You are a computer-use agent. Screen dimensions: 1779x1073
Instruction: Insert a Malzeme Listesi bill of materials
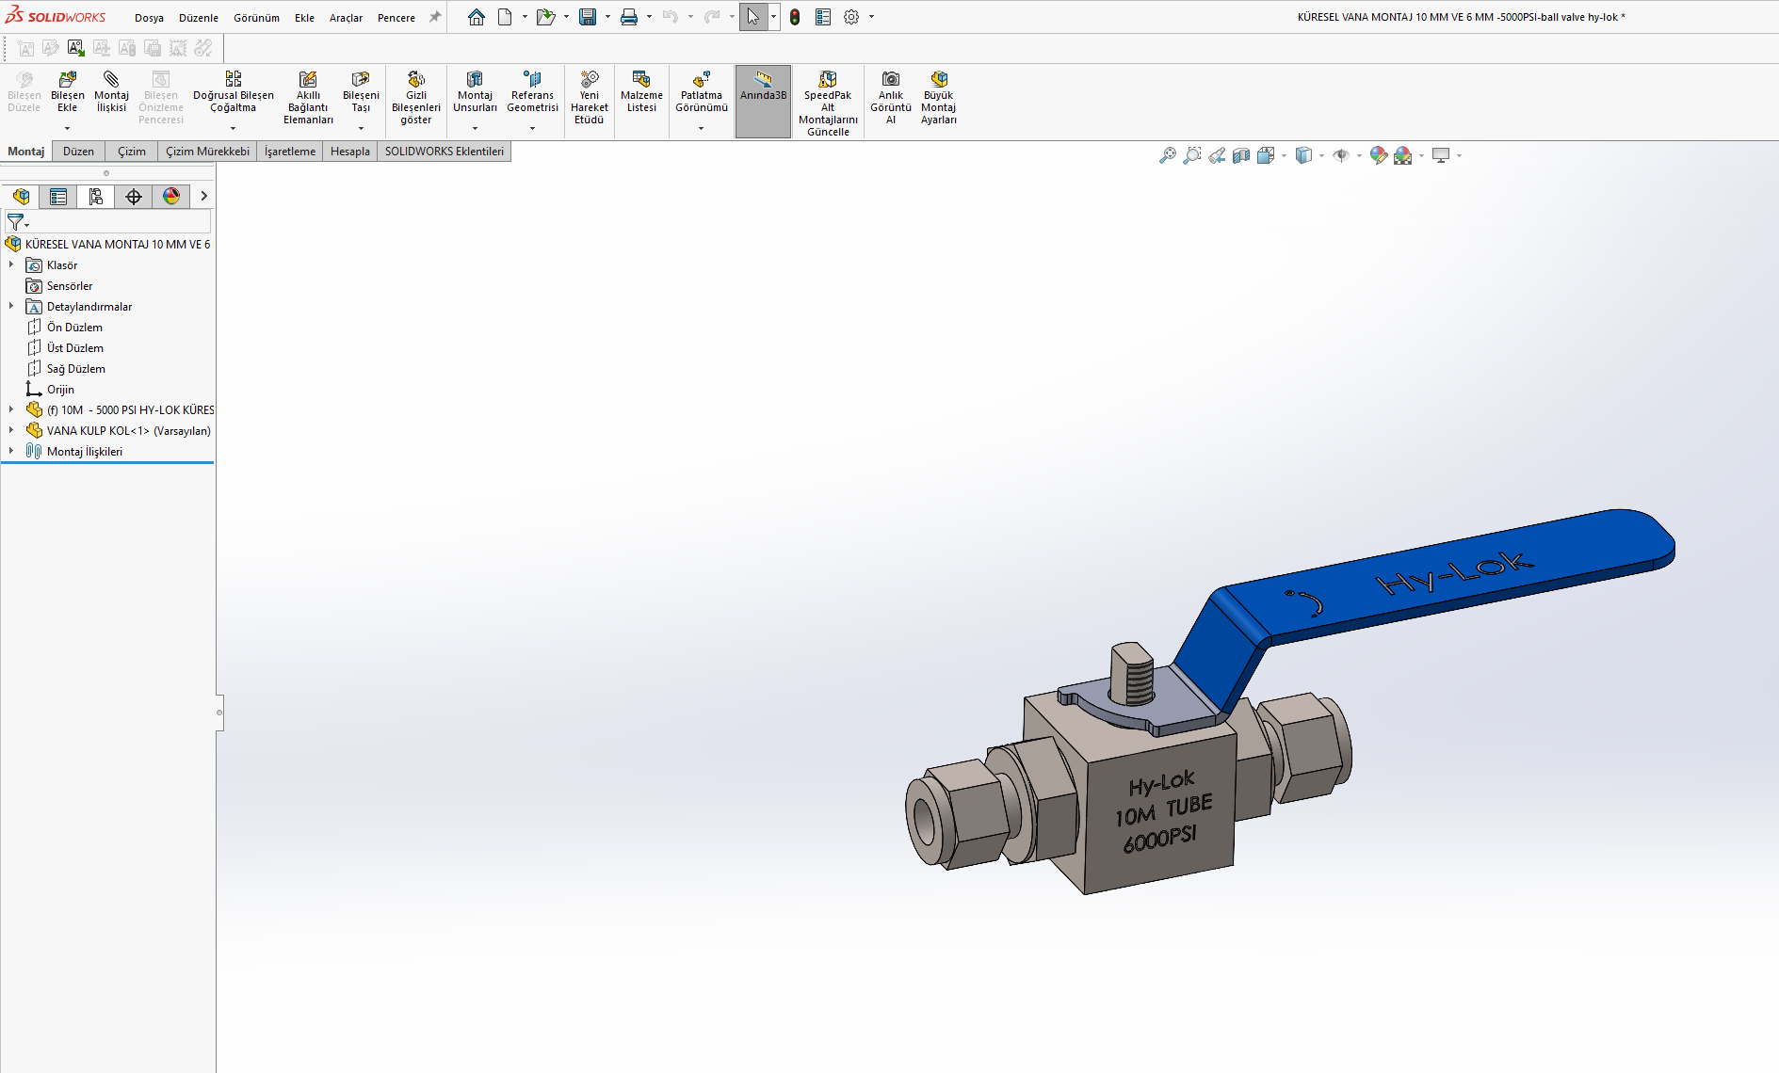pyautogui.click(x=641, y=92)
